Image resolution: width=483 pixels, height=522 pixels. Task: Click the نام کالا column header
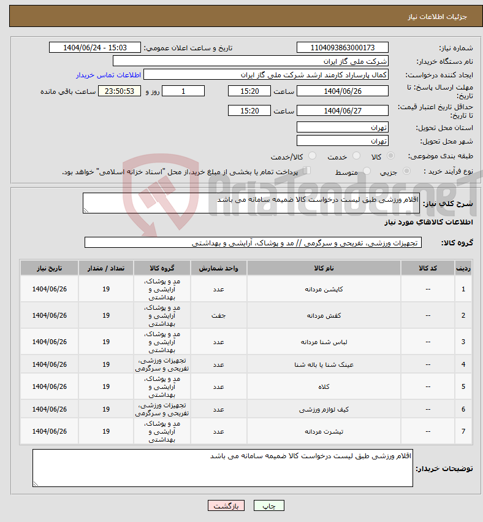coord(324,268)
